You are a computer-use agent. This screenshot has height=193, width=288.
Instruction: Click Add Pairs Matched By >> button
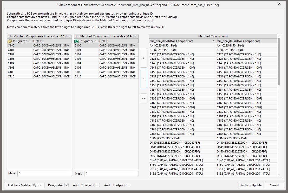[x=24, y=185]
